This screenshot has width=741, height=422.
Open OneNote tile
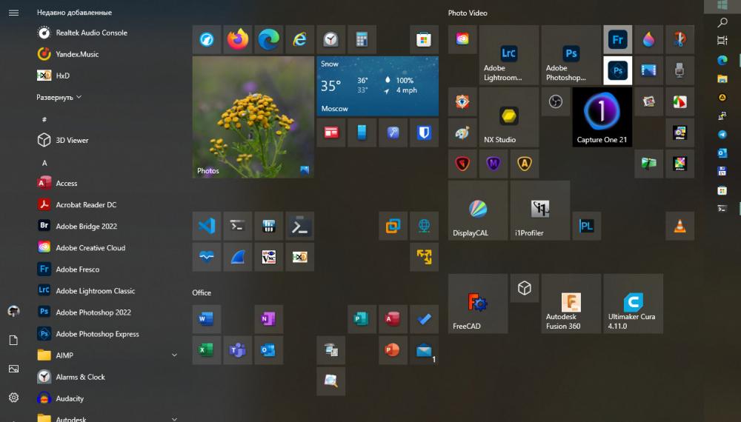click(268, 318)
